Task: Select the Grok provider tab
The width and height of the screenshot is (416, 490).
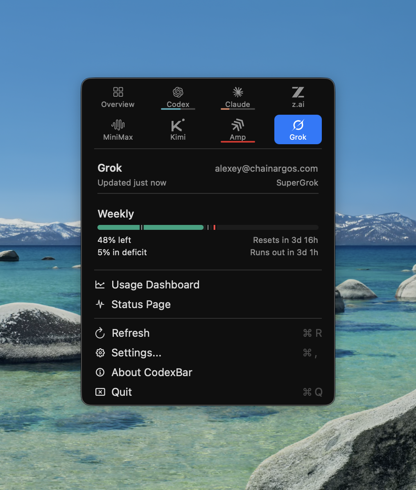Action: pyautogui.click(x=298, y=129)
